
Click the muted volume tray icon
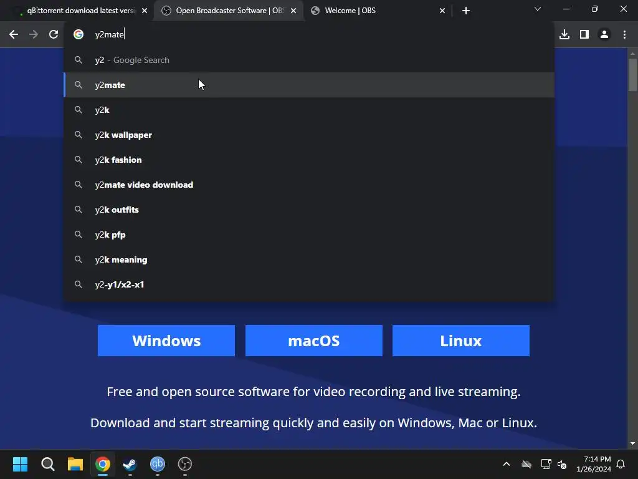562,464
